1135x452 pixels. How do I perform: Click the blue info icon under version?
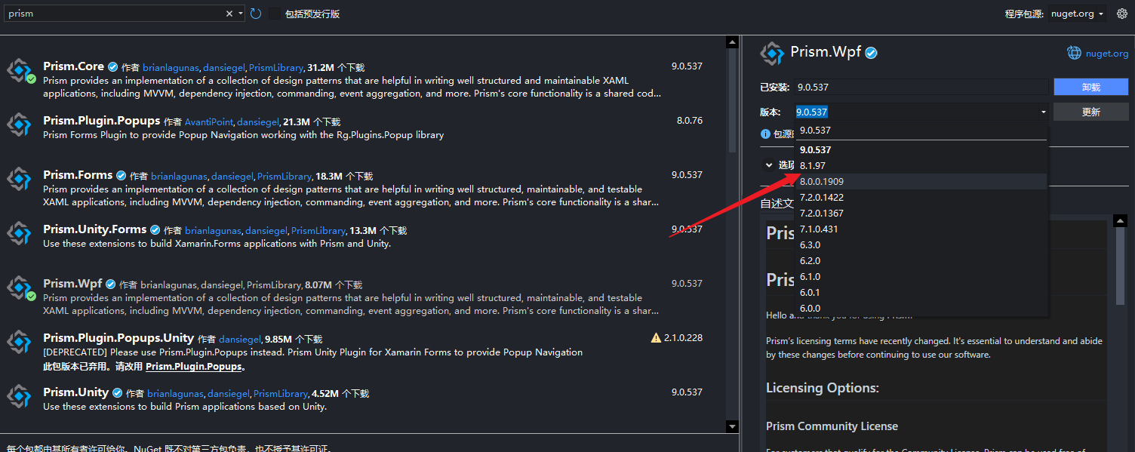766,134
